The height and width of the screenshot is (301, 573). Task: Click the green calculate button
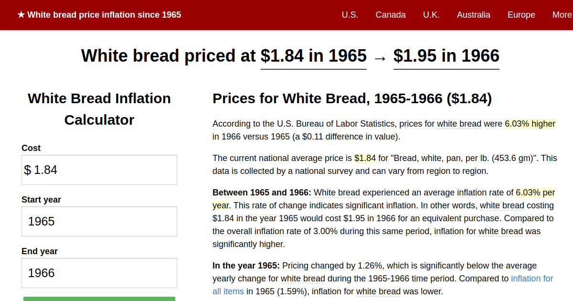(x=99, y=299)
